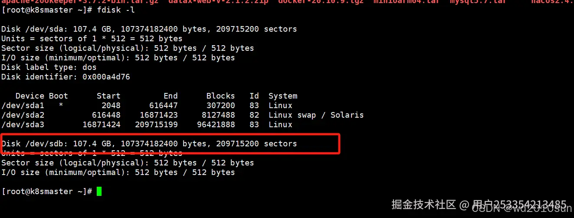Click the bottom [root@k8smaster ~]# prompt

[x=47, y=192]
